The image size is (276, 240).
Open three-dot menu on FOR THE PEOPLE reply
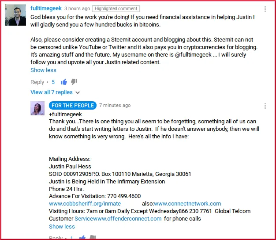(x=265, y=106)
